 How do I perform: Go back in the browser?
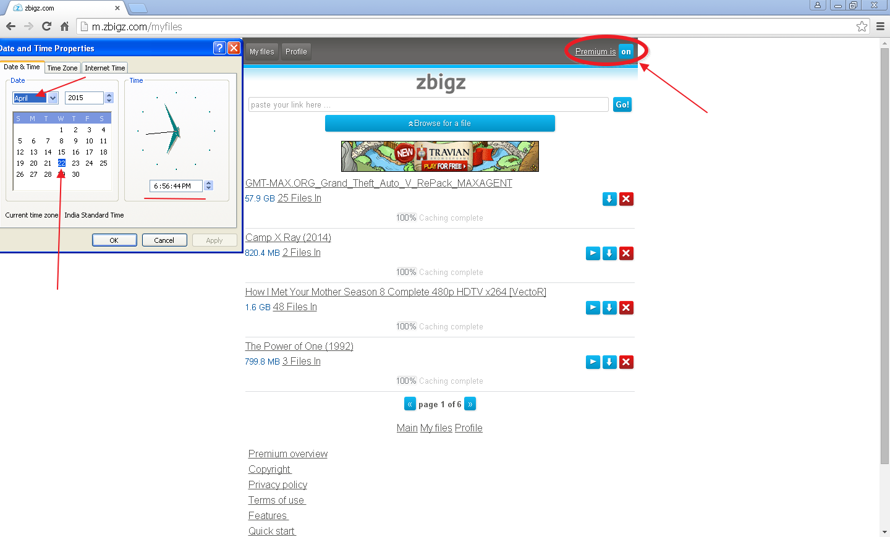pos(11,27)
